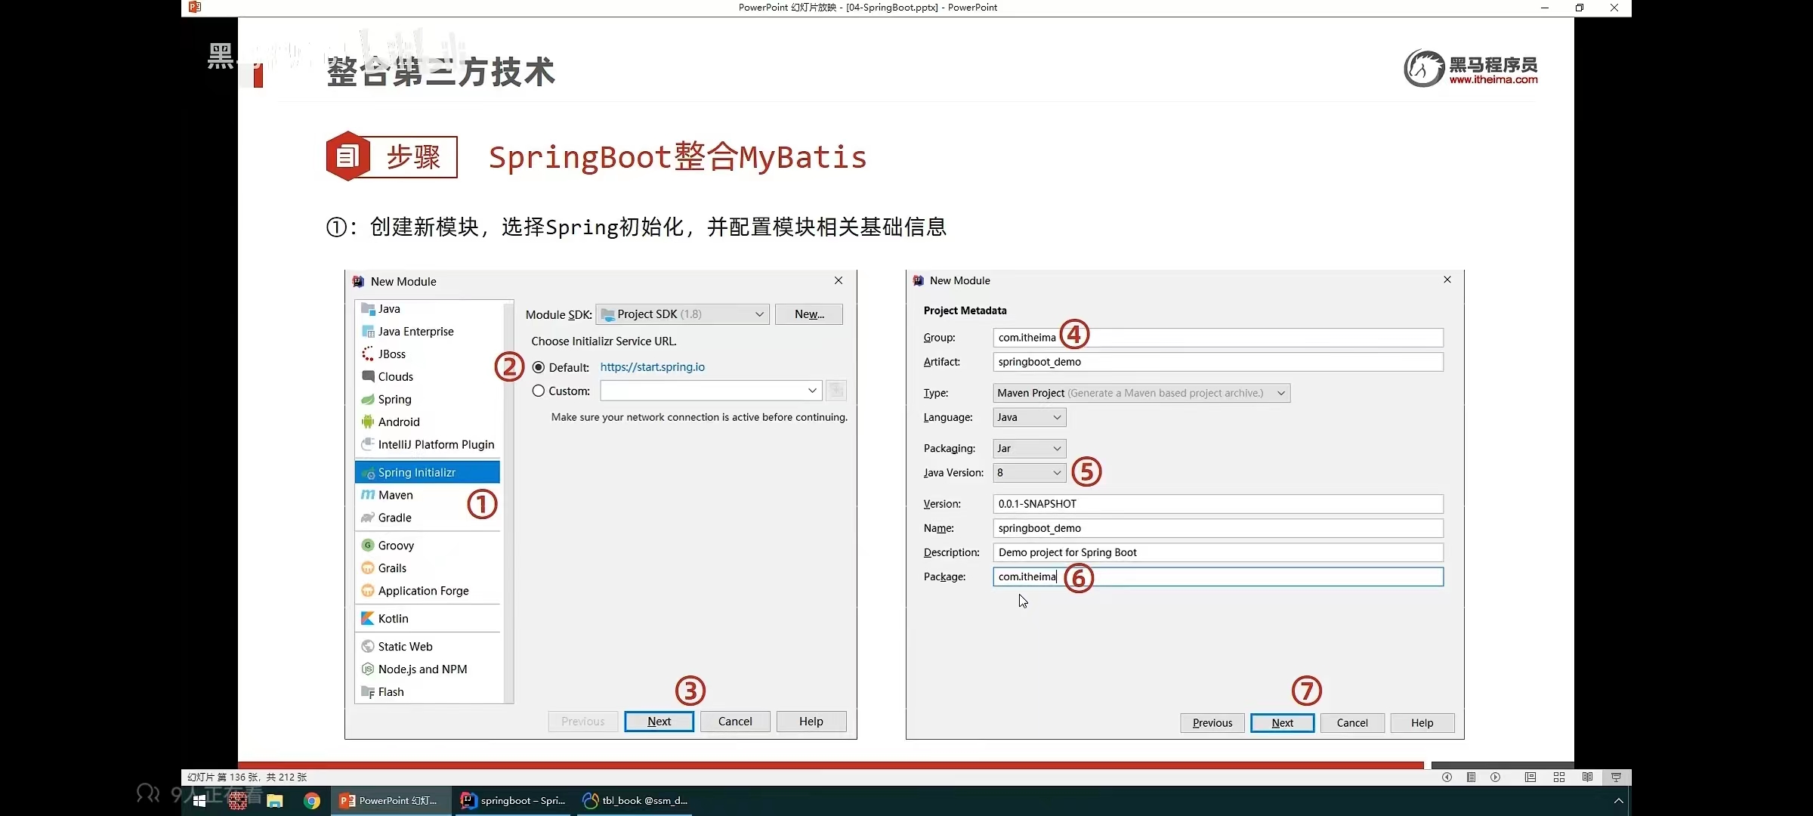The height and width of the screenshot is (816, 1813).
Task: Switch to springboot IntelliJ taskbar tab
Action: 514,801
